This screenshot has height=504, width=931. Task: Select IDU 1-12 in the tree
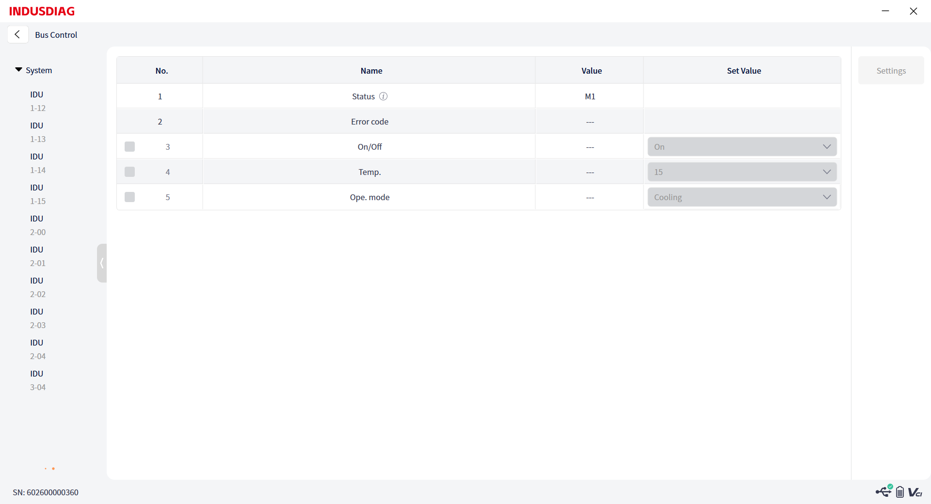click(38, 101)
